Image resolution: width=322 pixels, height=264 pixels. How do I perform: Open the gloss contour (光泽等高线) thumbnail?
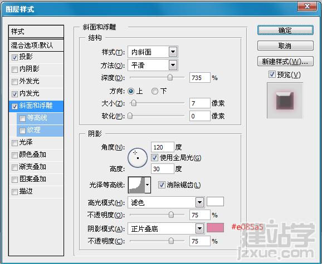pyautogui.click(x=136, y=185)
